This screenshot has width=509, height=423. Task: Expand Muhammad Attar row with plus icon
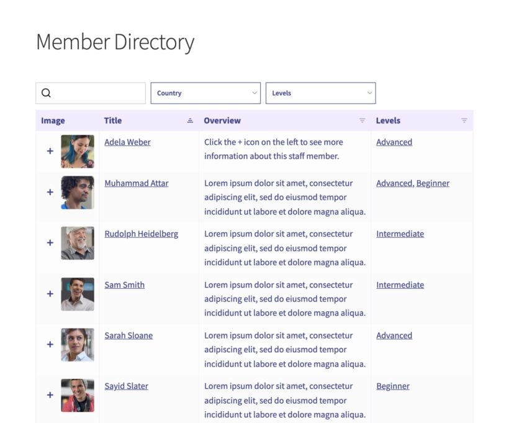[50, 192]
